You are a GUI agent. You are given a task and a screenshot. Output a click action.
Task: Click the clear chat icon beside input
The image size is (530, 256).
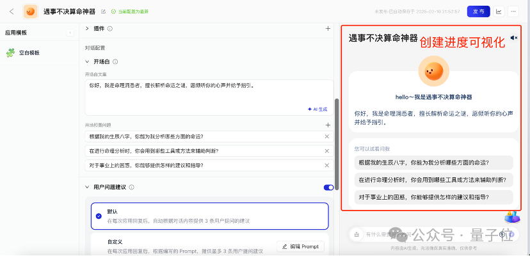click(357, 234)
